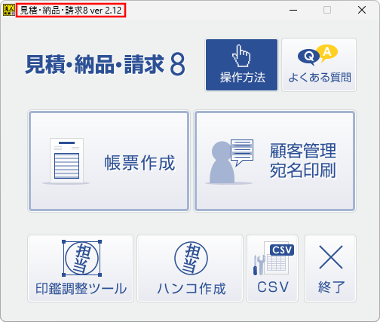Open the Q&A speech bubble icon
Image resolution: width=380 pixels, height=322 pixels.
click(x=317, y=55)
